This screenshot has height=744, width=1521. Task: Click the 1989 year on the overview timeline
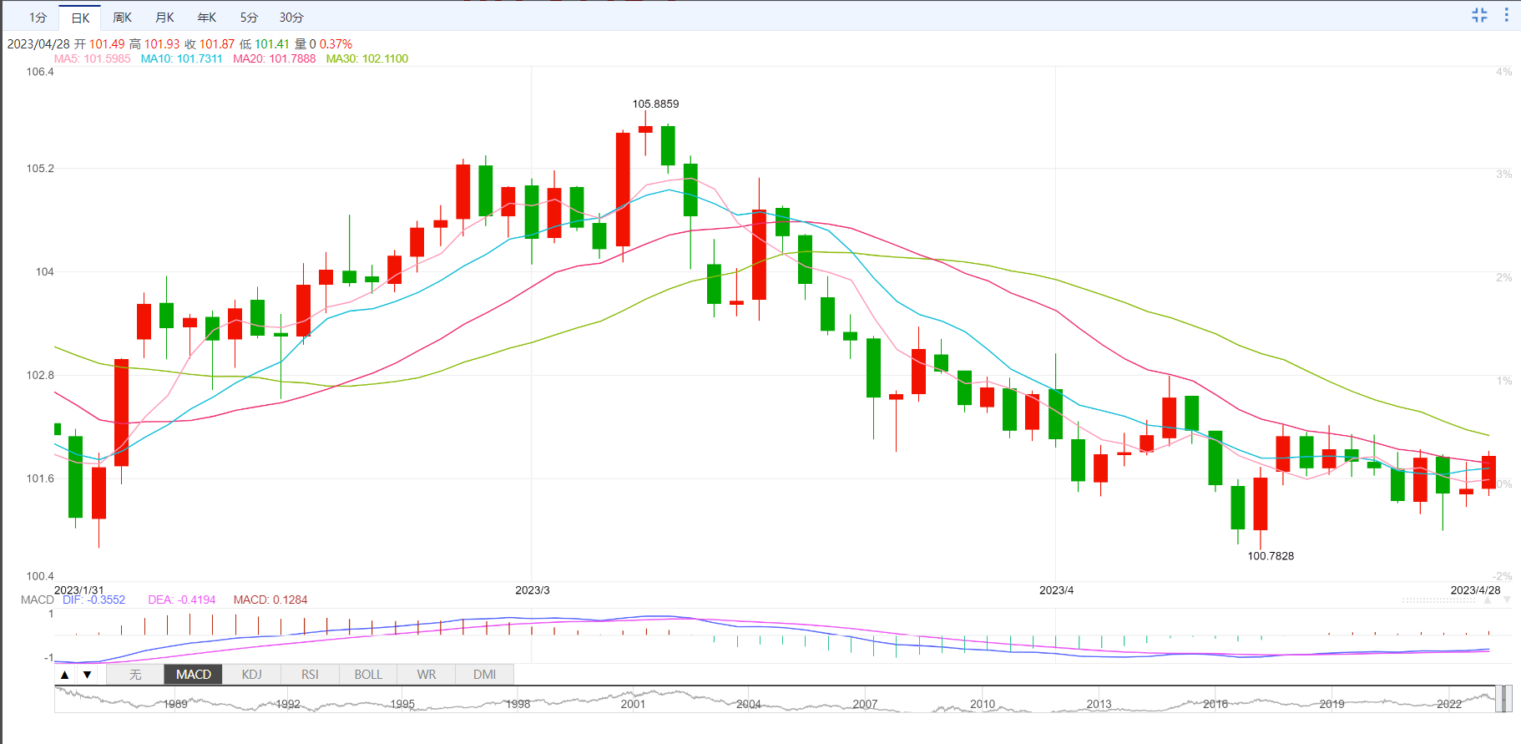175,704
